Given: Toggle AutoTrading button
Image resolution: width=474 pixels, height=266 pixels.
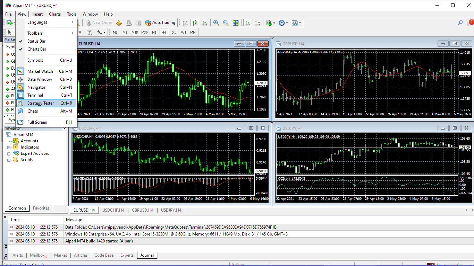Looking at the screenshot, I should 160,23.
